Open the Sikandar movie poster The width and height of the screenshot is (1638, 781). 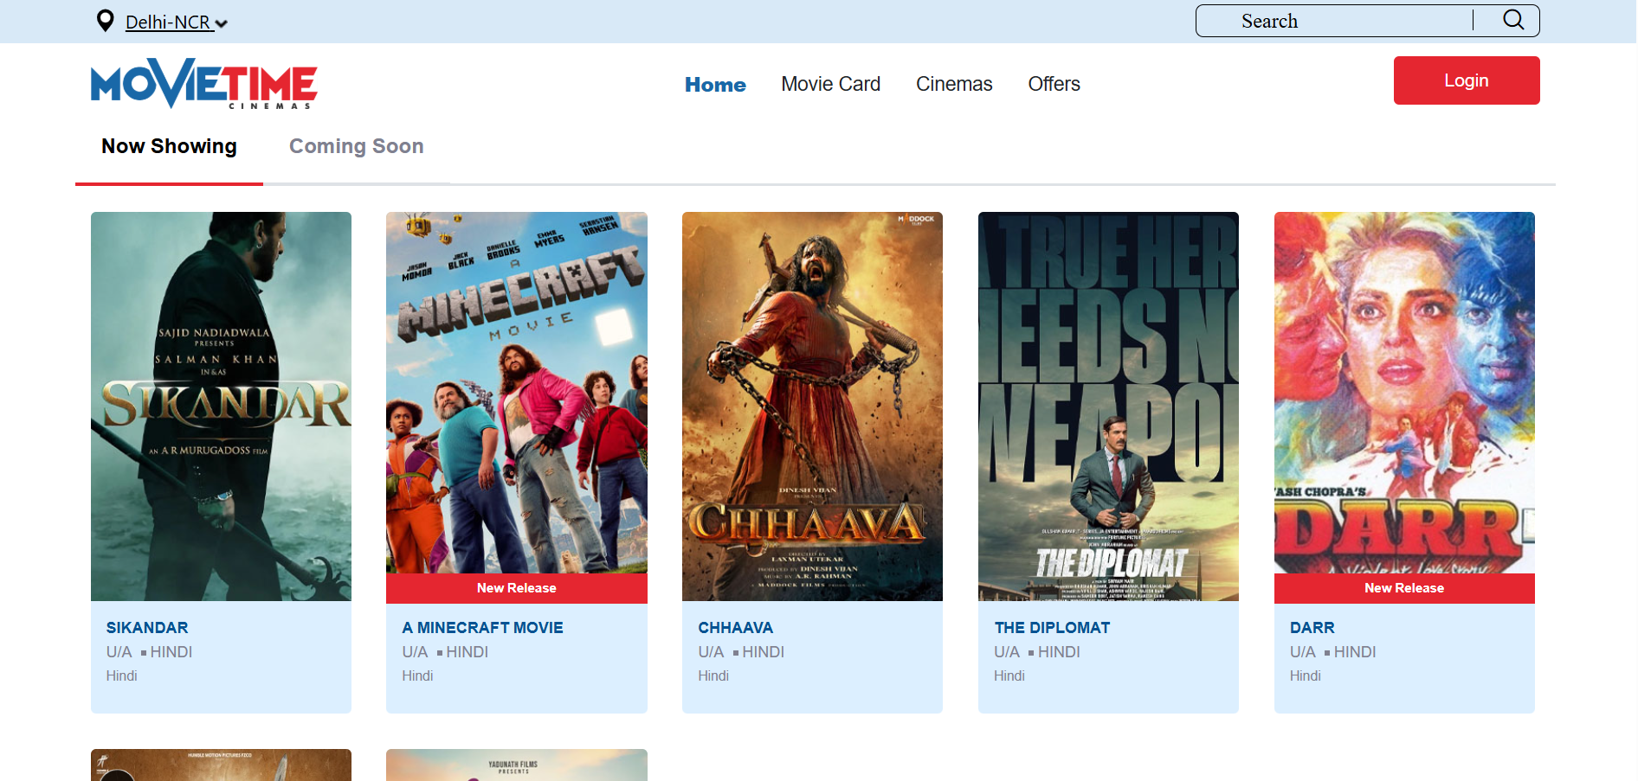click(x=221, y=407)
